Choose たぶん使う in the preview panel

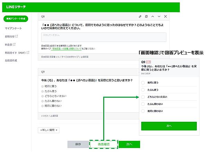pos(143,90)
